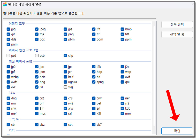The image size is (196, 138).
Task: Uncheck the png checkbox
Action: pos(65,34)
